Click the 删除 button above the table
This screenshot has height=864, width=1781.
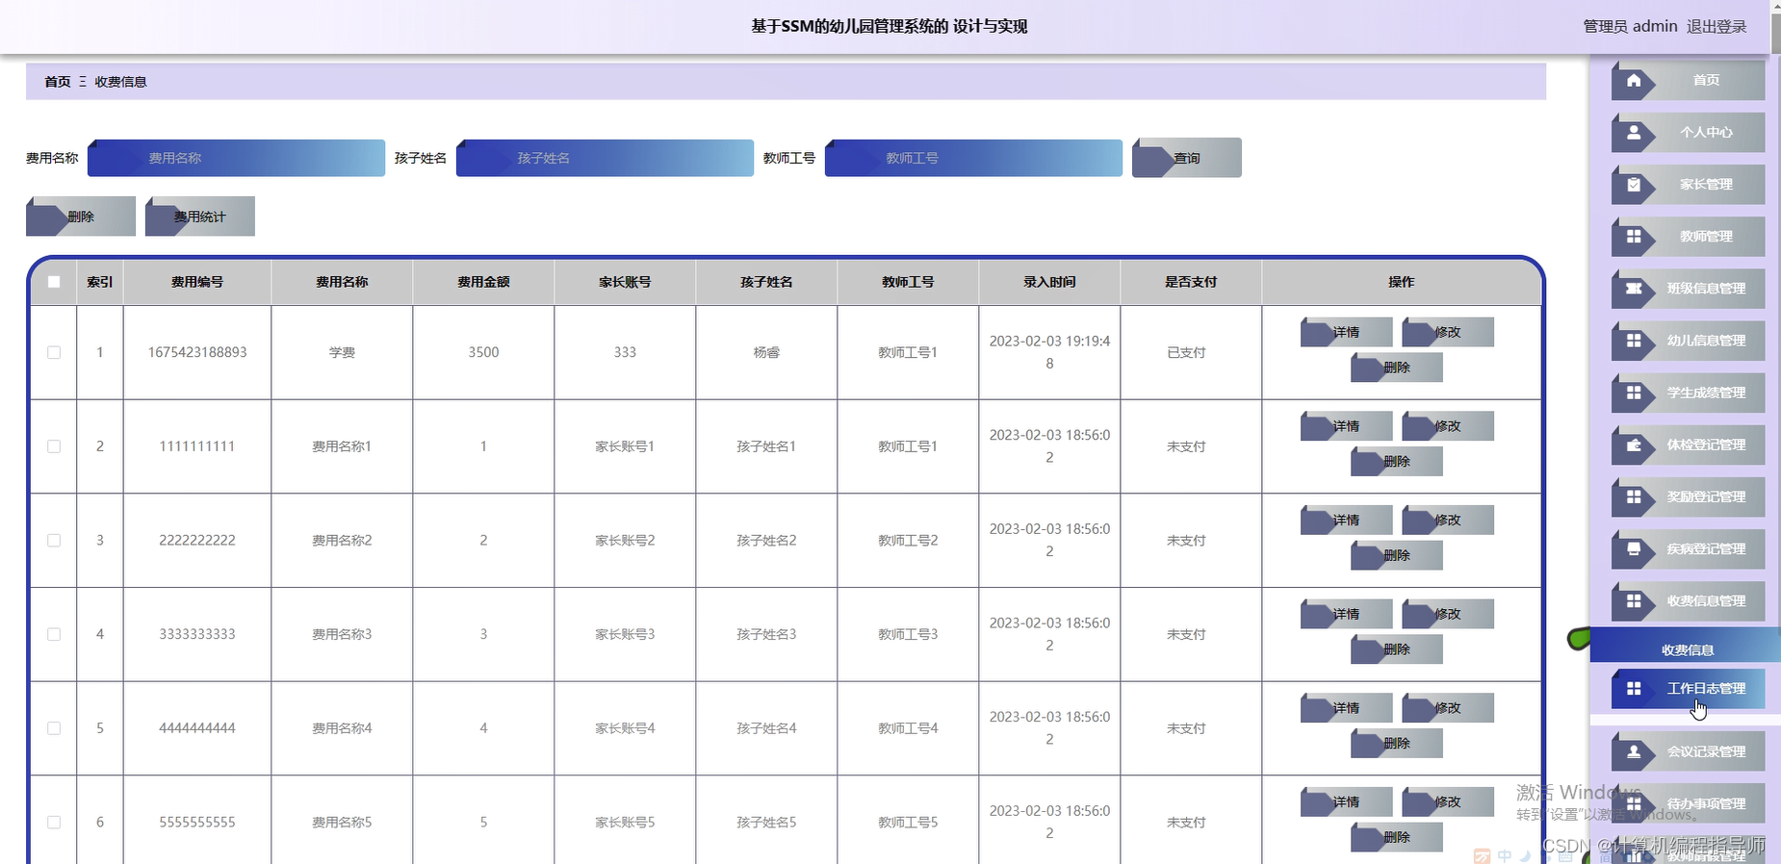(81, 216)
